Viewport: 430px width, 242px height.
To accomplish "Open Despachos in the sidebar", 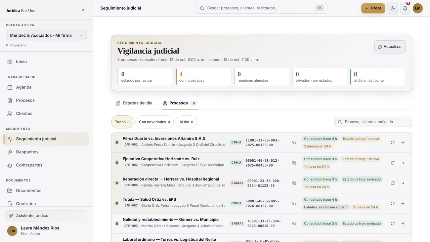I will click(x=46, y=152).
